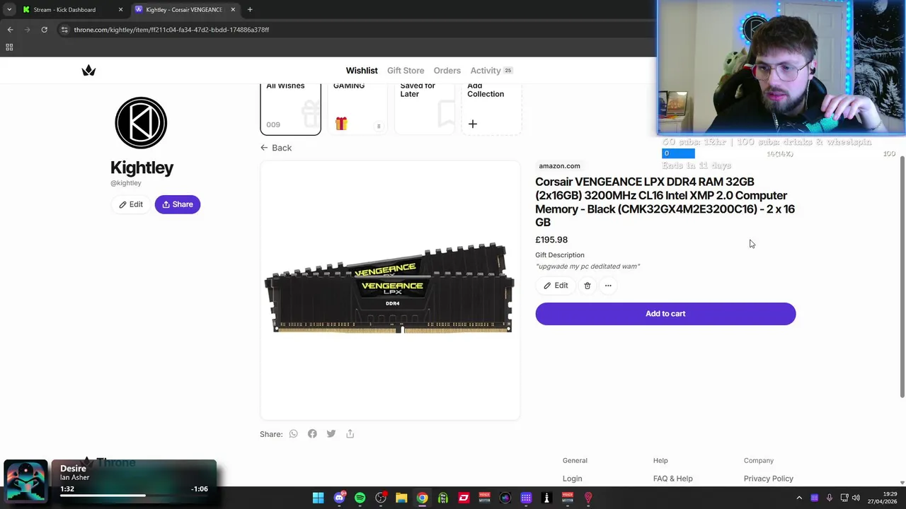Open the item's three-dot more menu
906x509 pixels.
click(608, 286)
